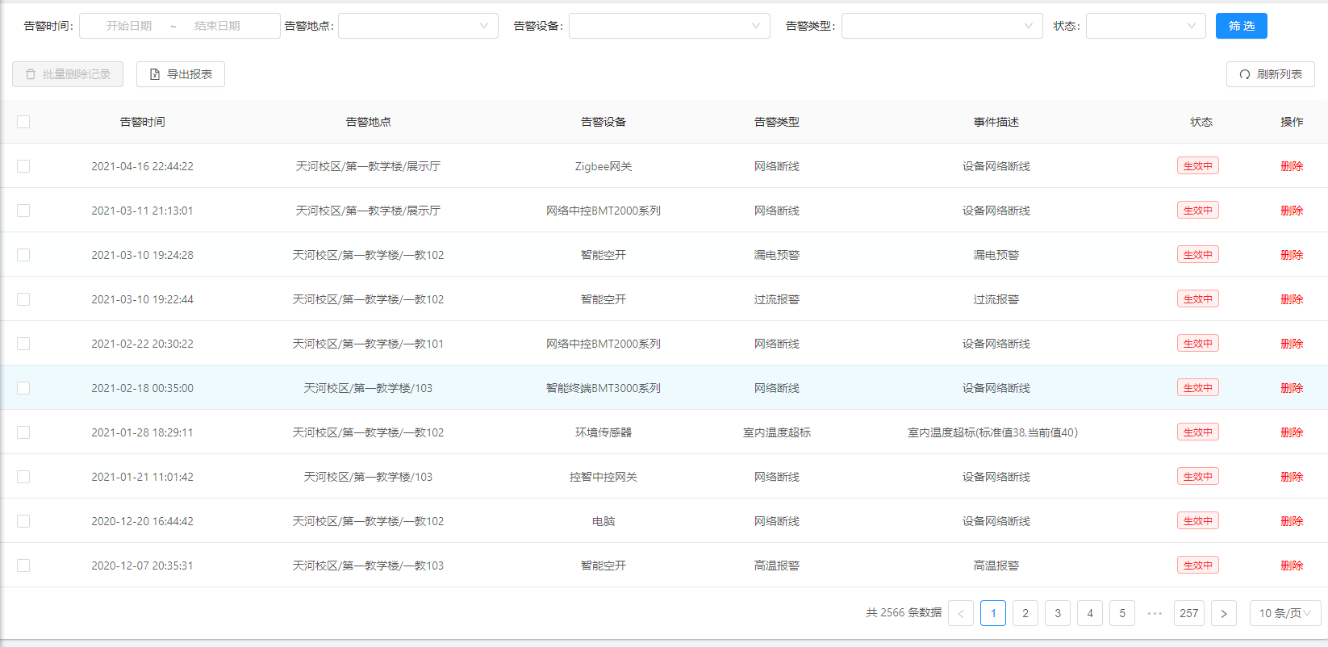Click 生效中 status tag for 环境传感器 row
This screenshot has width=1328, height=647.
pos(1198,432)
